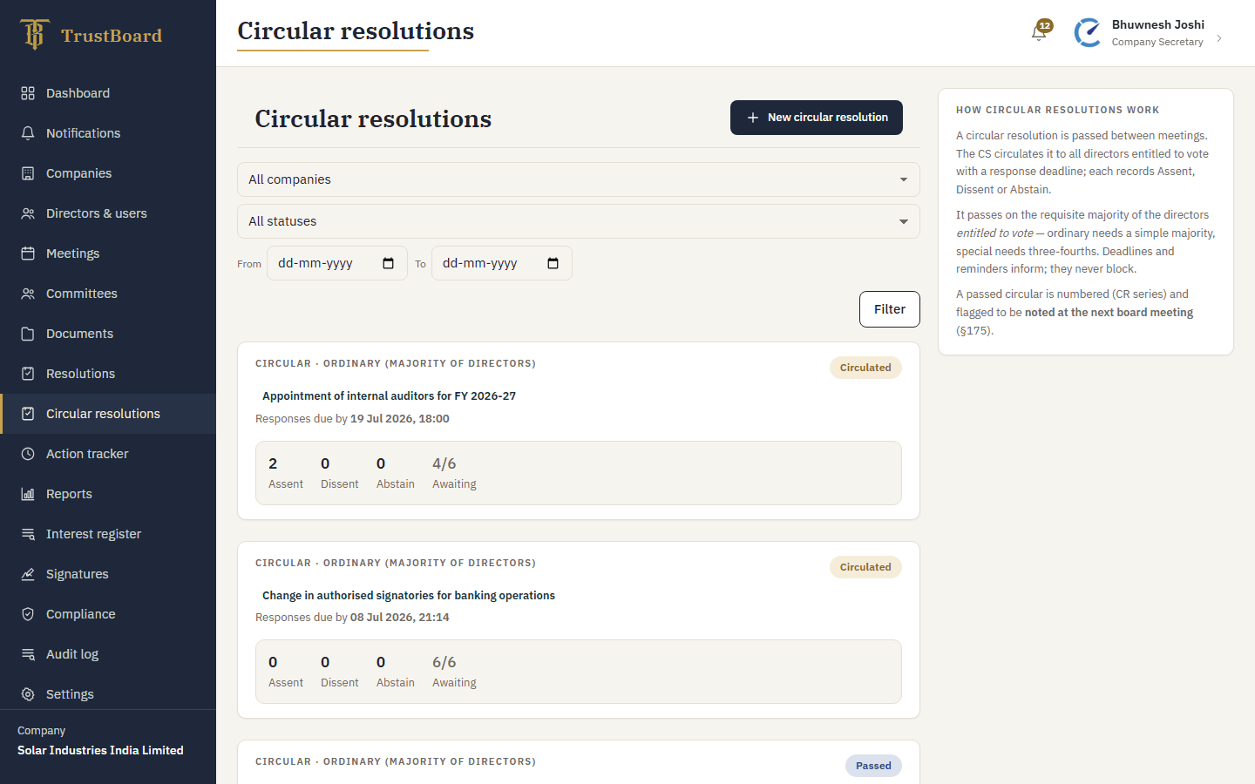Click the Resolutions checklist icon

pyautogui.click(x=28, y=374)
